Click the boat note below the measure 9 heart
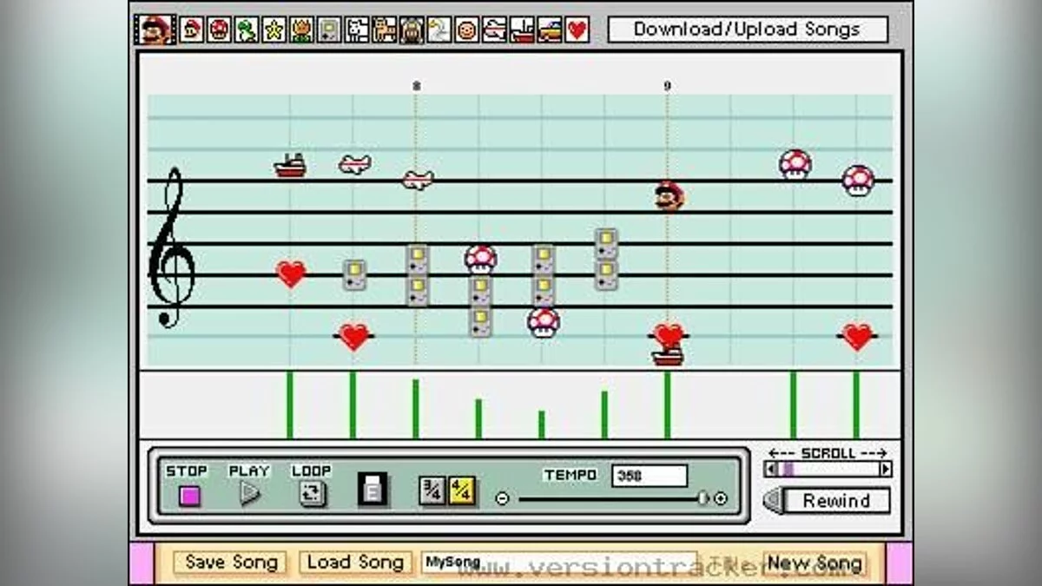This screenshot has height=586, width=1042. coord(668,356)
